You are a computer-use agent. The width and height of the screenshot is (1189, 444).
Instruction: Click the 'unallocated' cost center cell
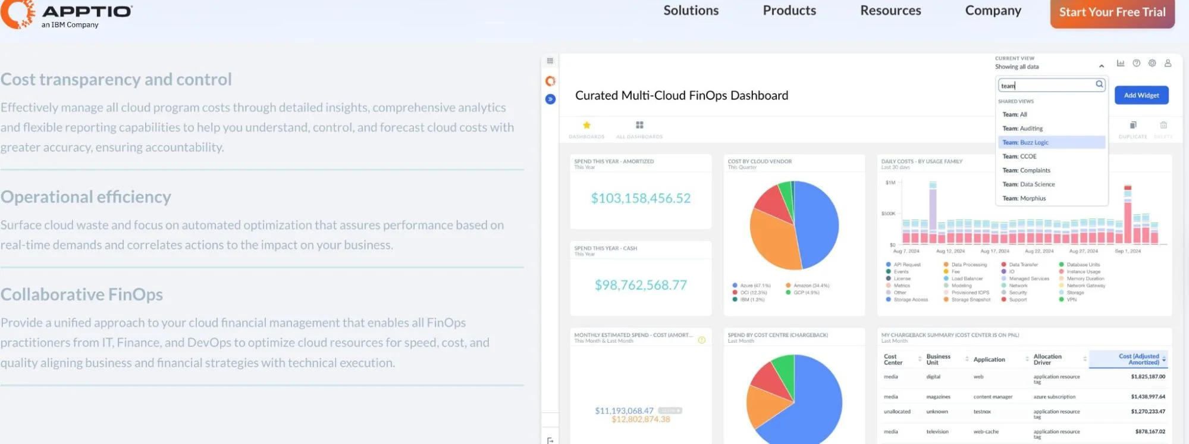tap(897, 412)
